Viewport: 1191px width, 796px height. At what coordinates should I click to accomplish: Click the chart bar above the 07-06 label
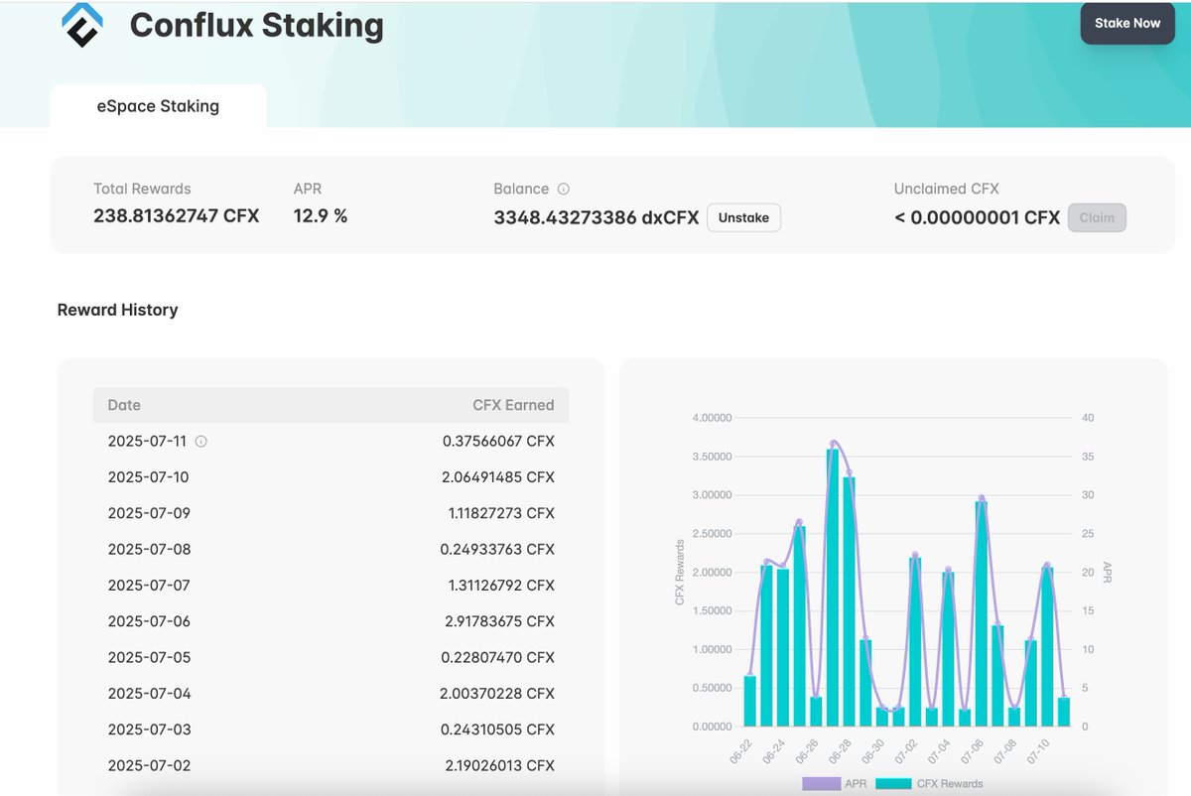pos(982,613)
